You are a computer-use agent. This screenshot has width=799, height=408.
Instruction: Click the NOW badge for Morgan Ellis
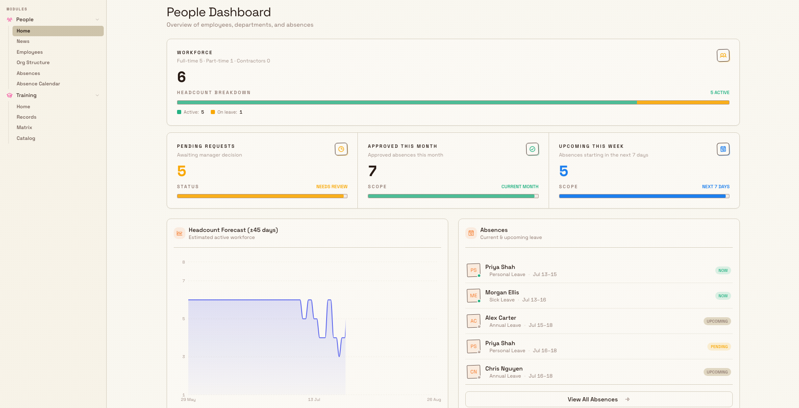click(723, 296)
